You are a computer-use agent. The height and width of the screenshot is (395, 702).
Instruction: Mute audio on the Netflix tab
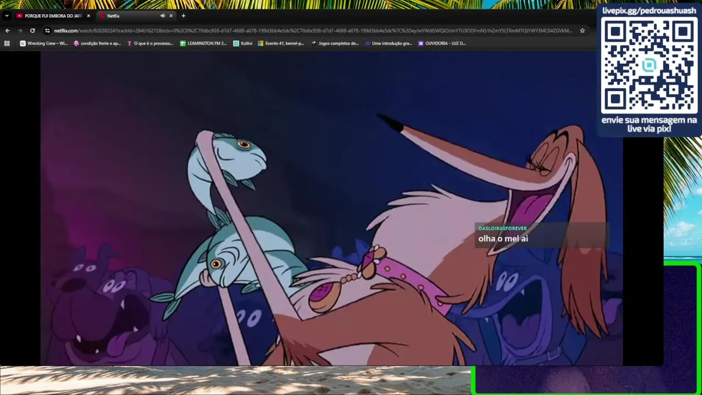pyautogui.click(x=162, y=16)
